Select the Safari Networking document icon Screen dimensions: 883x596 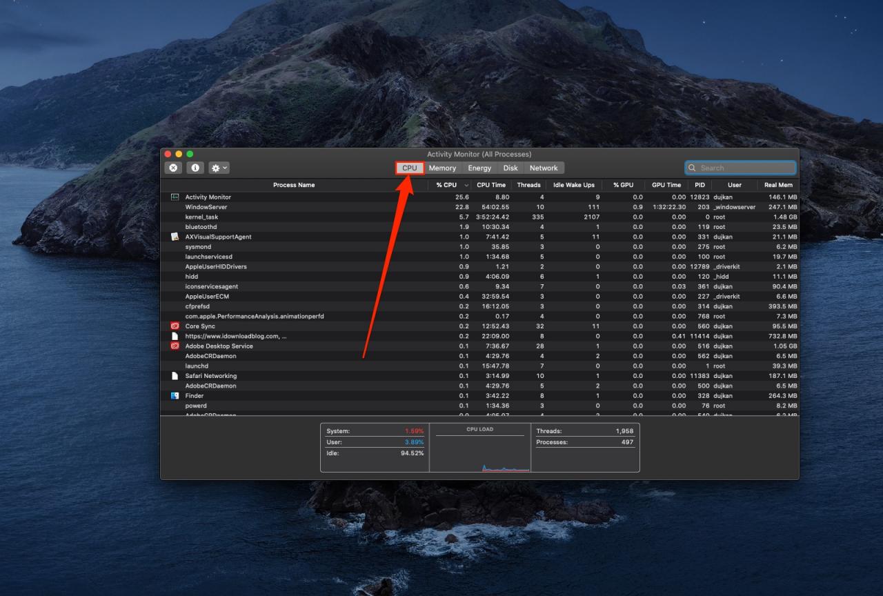(175, 376)
